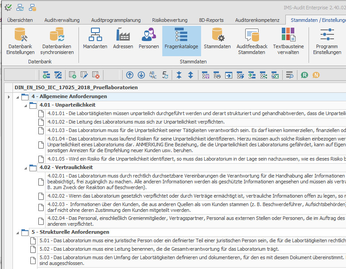Image resolution: width=346 pixels, height=269 pixels.
Task: Open Textbausteine verwalten
Action: click(288, 41)
